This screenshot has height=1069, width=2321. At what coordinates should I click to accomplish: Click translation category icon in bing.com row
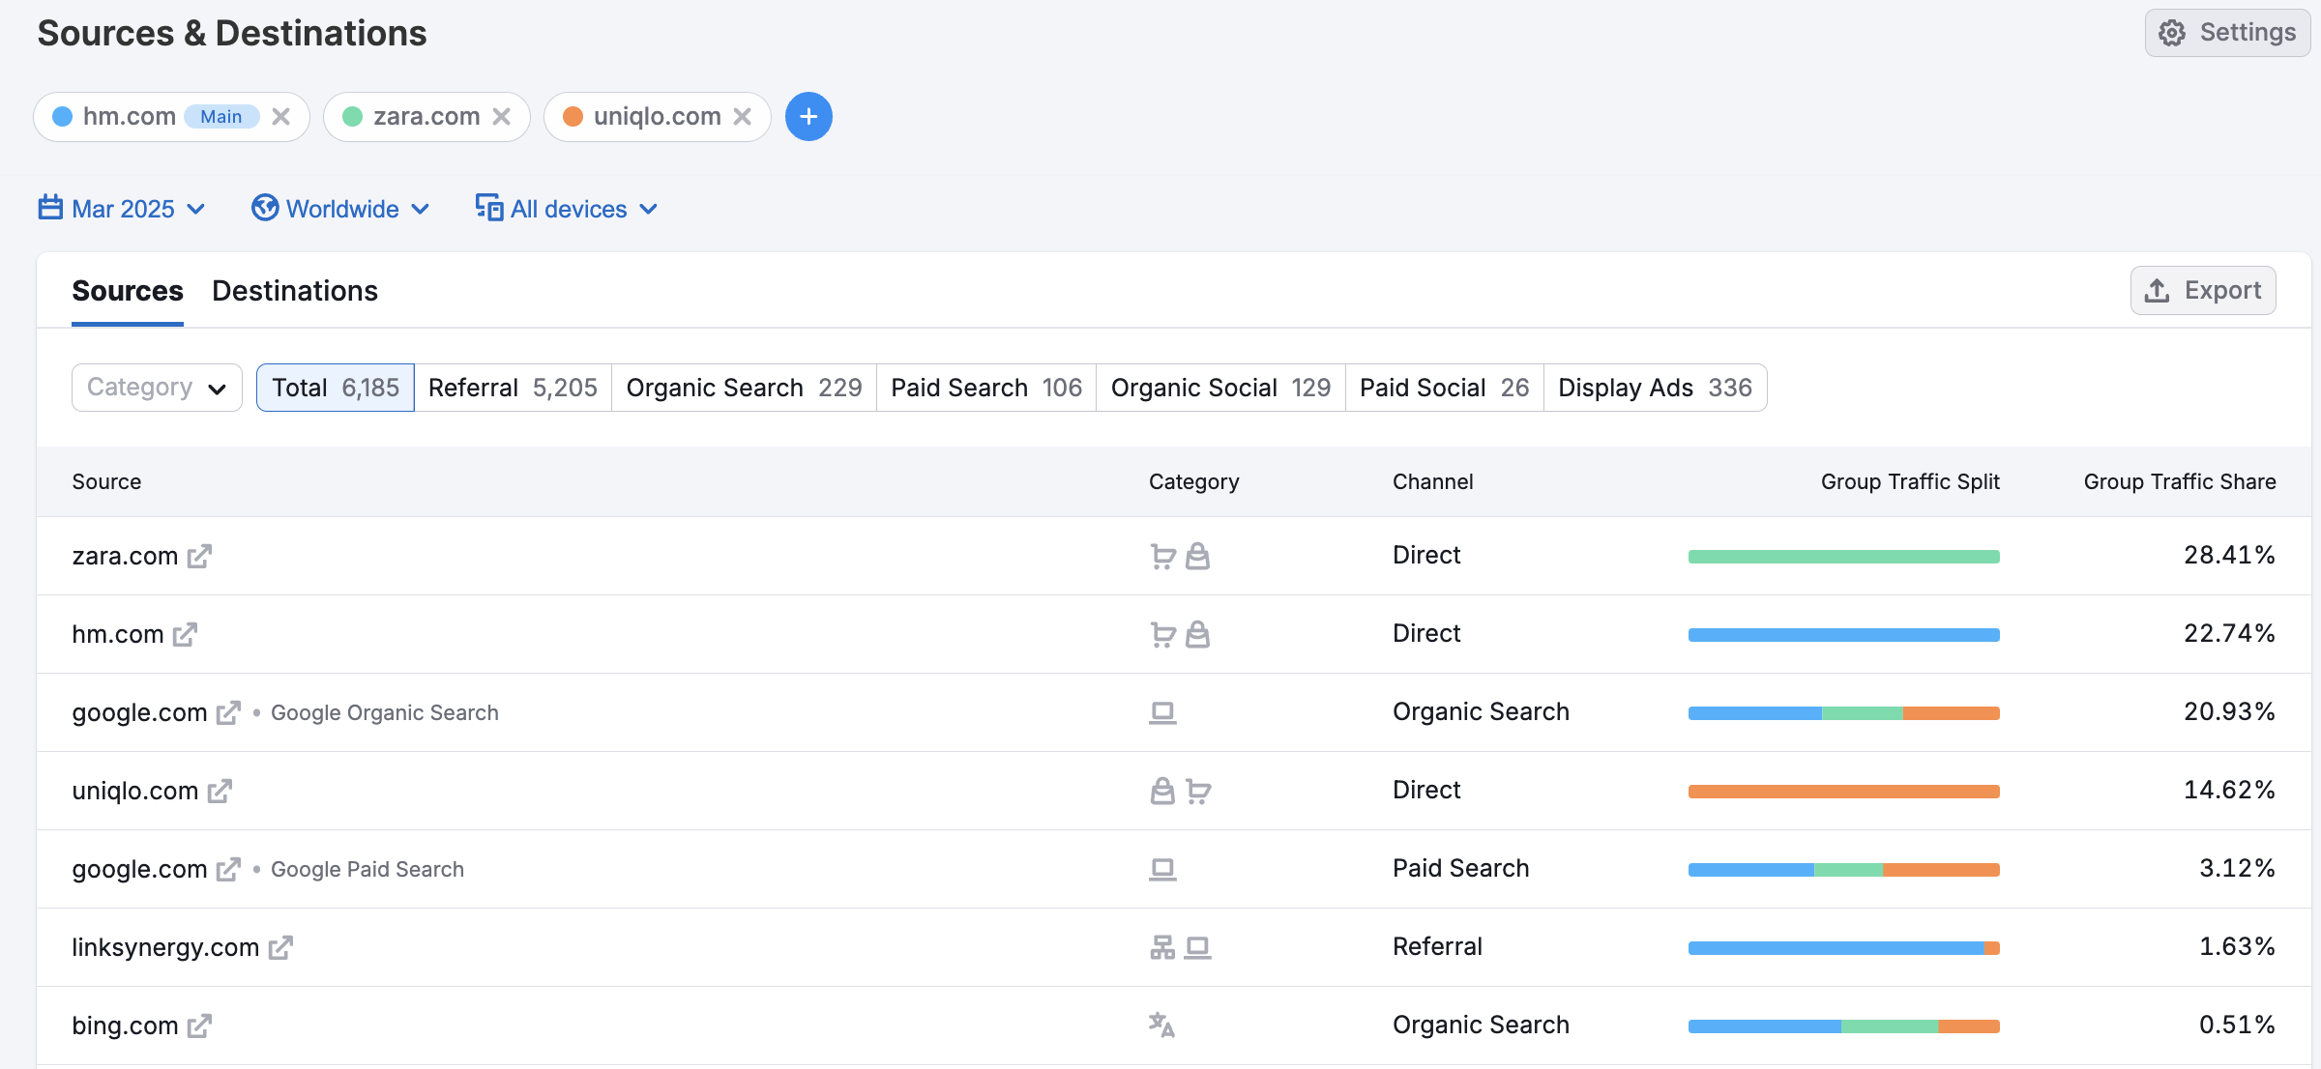click(1161, 1025)
